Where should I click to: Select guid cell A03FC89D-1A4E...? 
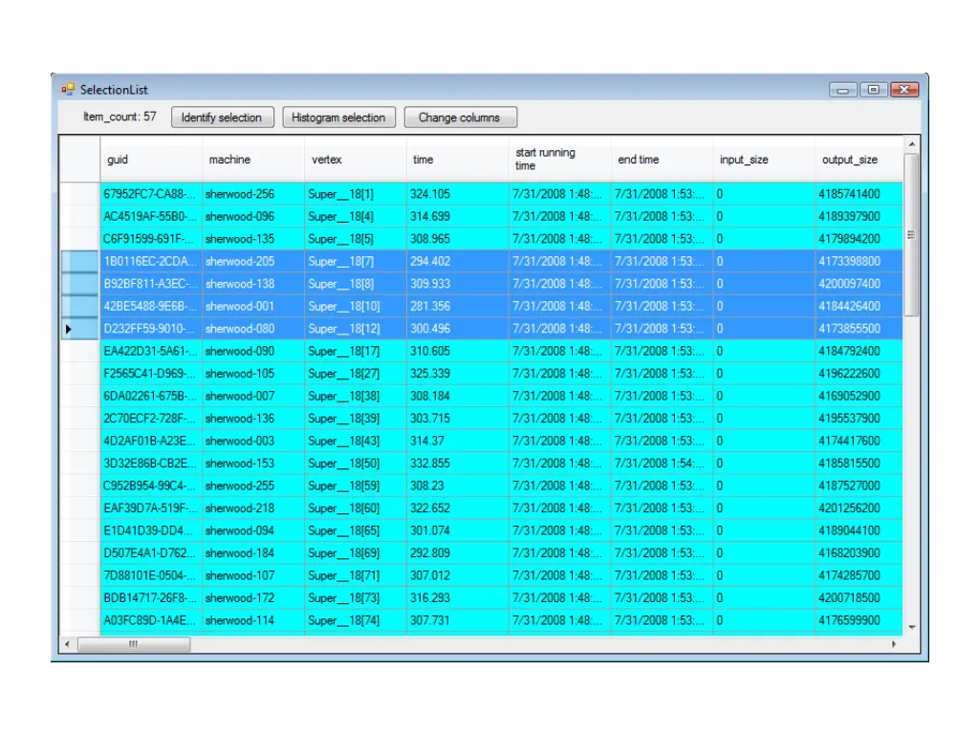(x=151, y=621)
